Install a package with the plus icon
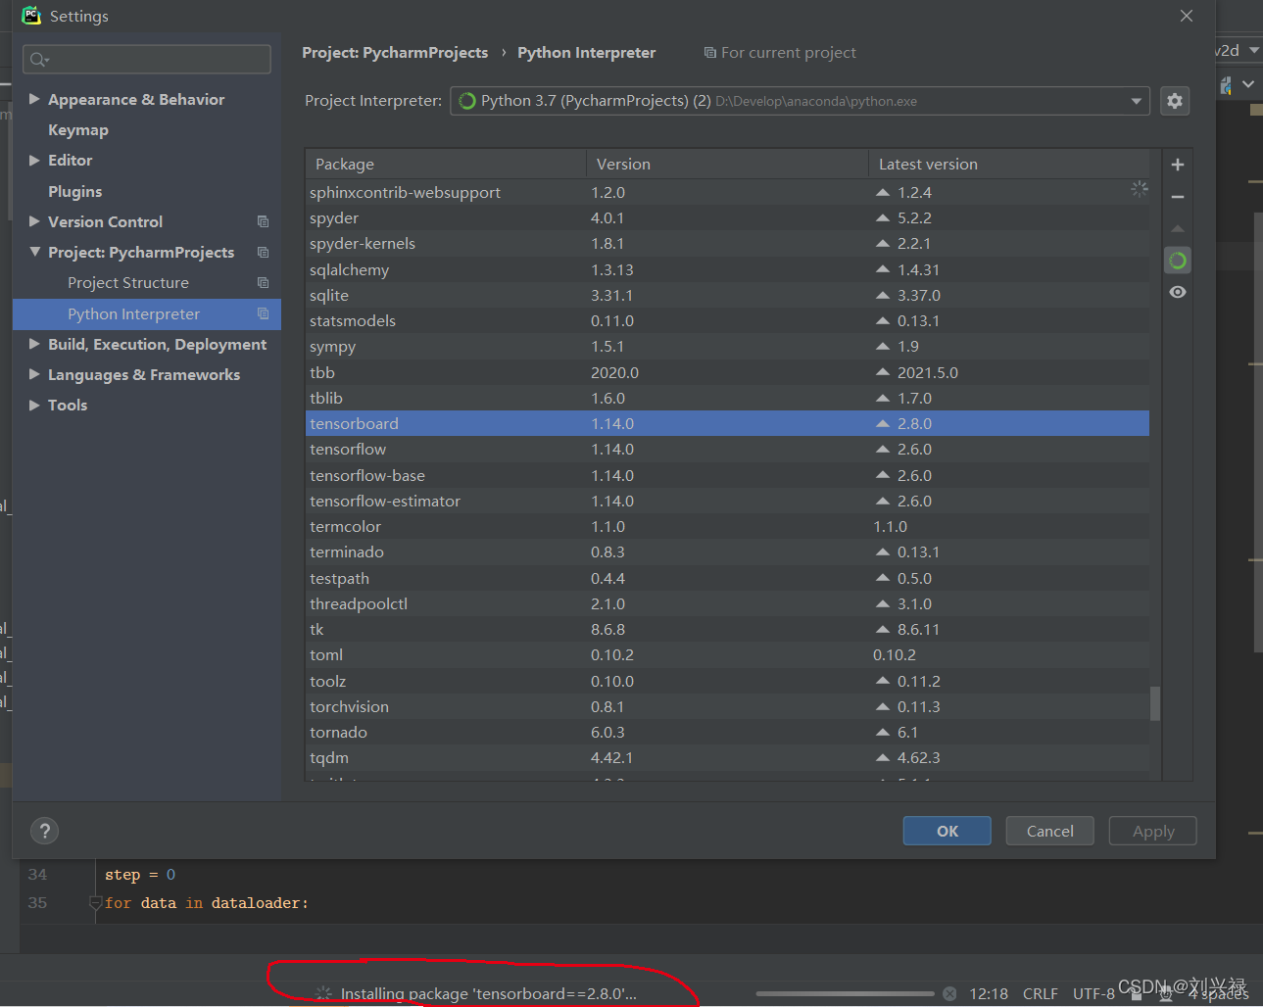This screenshot has height=1007, width=1263. point(1178,165)
